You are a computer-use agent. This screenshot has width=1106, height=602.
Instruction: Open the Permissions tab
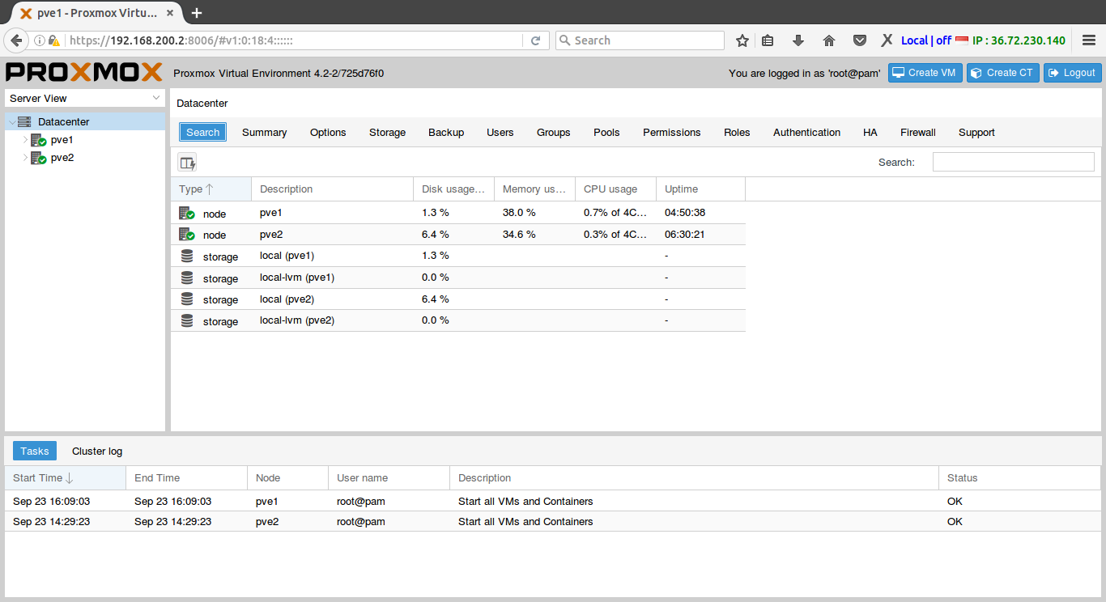point(672,133)
